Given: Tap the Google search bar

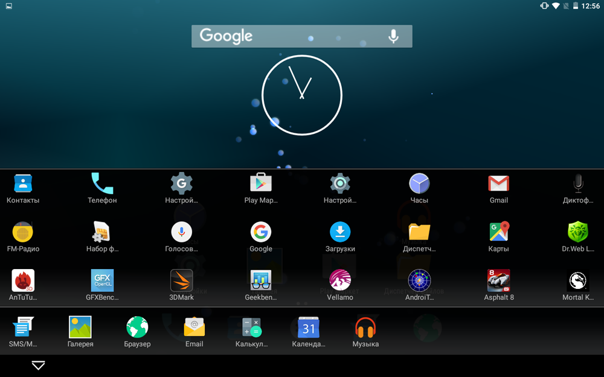Looking at the screenshot, I should (x=301, y=36).
